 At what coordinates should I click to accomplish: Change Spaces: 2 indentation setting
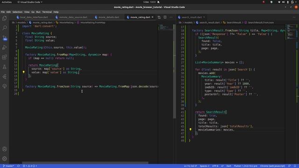(205, 166)
